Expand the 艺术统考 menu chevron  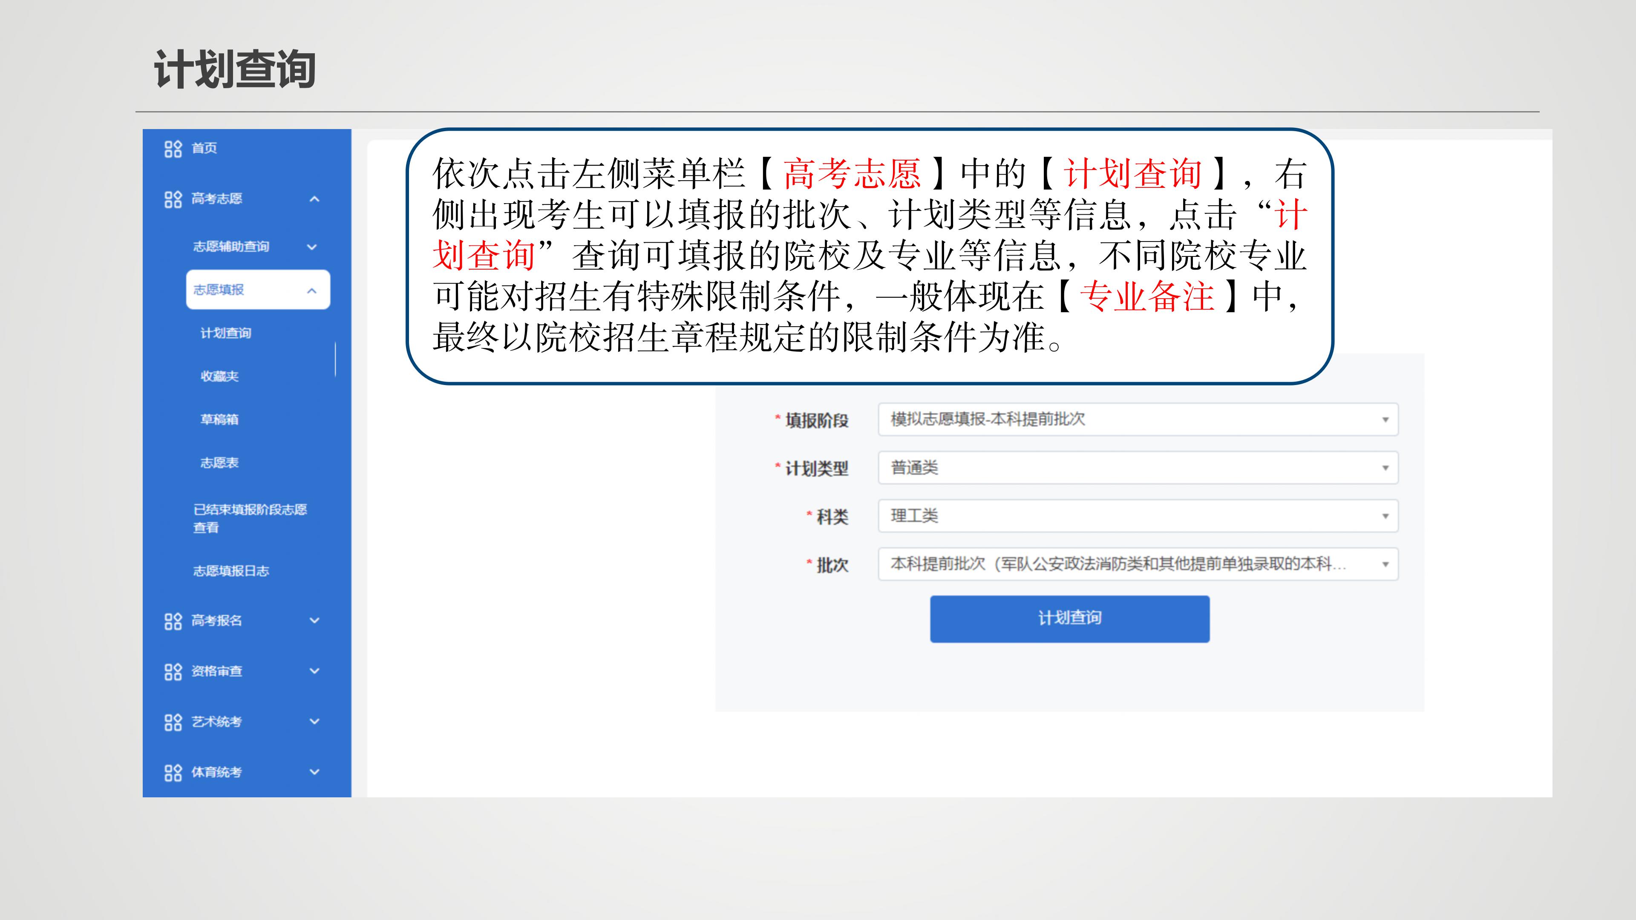click(314, 721)
